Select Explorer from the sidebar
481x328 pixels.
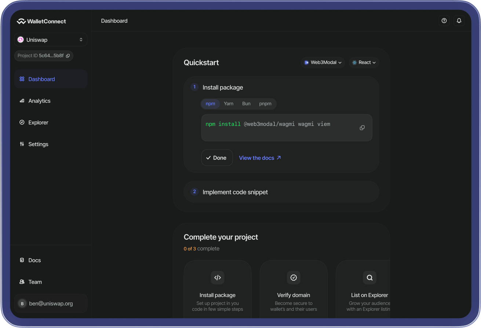click(37, 122)
